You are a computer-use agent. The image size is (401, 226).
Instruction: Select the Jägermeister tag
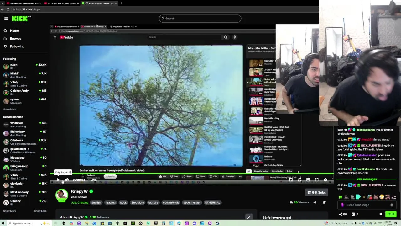pyautogui.click(x=192, y=202)
